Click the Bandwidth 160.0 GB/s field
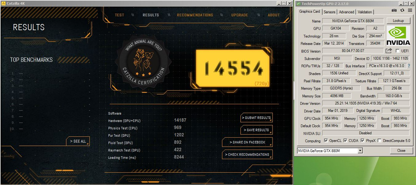 click(394, 96)
